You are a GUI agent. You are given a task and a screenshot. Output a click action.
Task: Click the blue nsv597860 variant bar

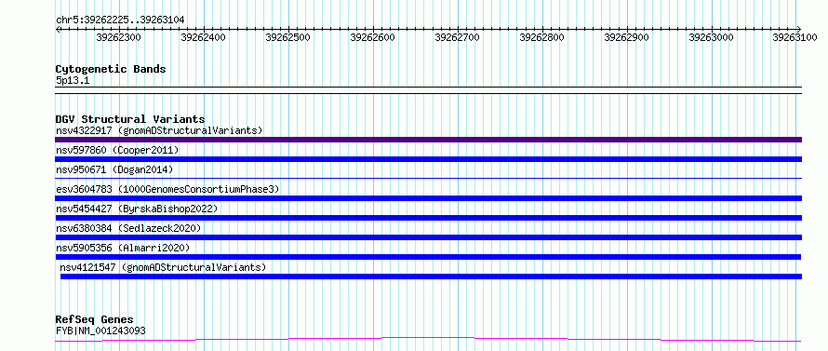pos(428,159)
